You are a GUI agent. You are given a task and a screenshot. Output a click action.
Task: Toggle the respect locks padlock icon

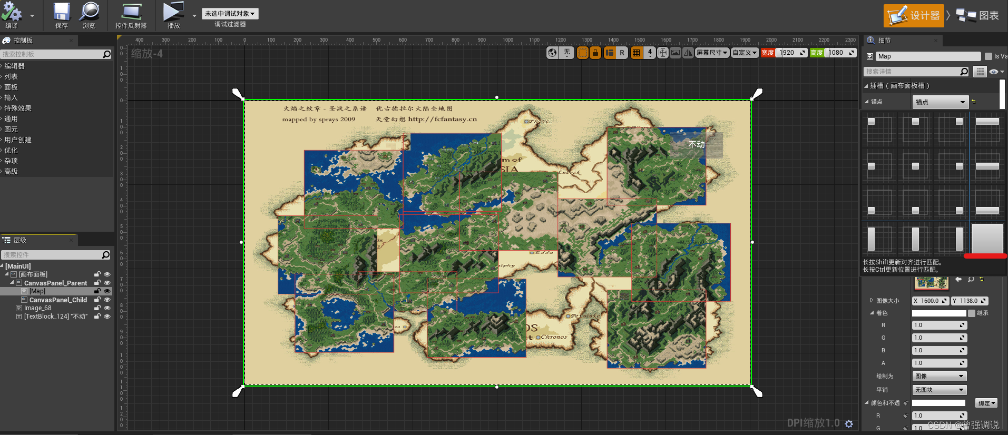pos(595,53)
